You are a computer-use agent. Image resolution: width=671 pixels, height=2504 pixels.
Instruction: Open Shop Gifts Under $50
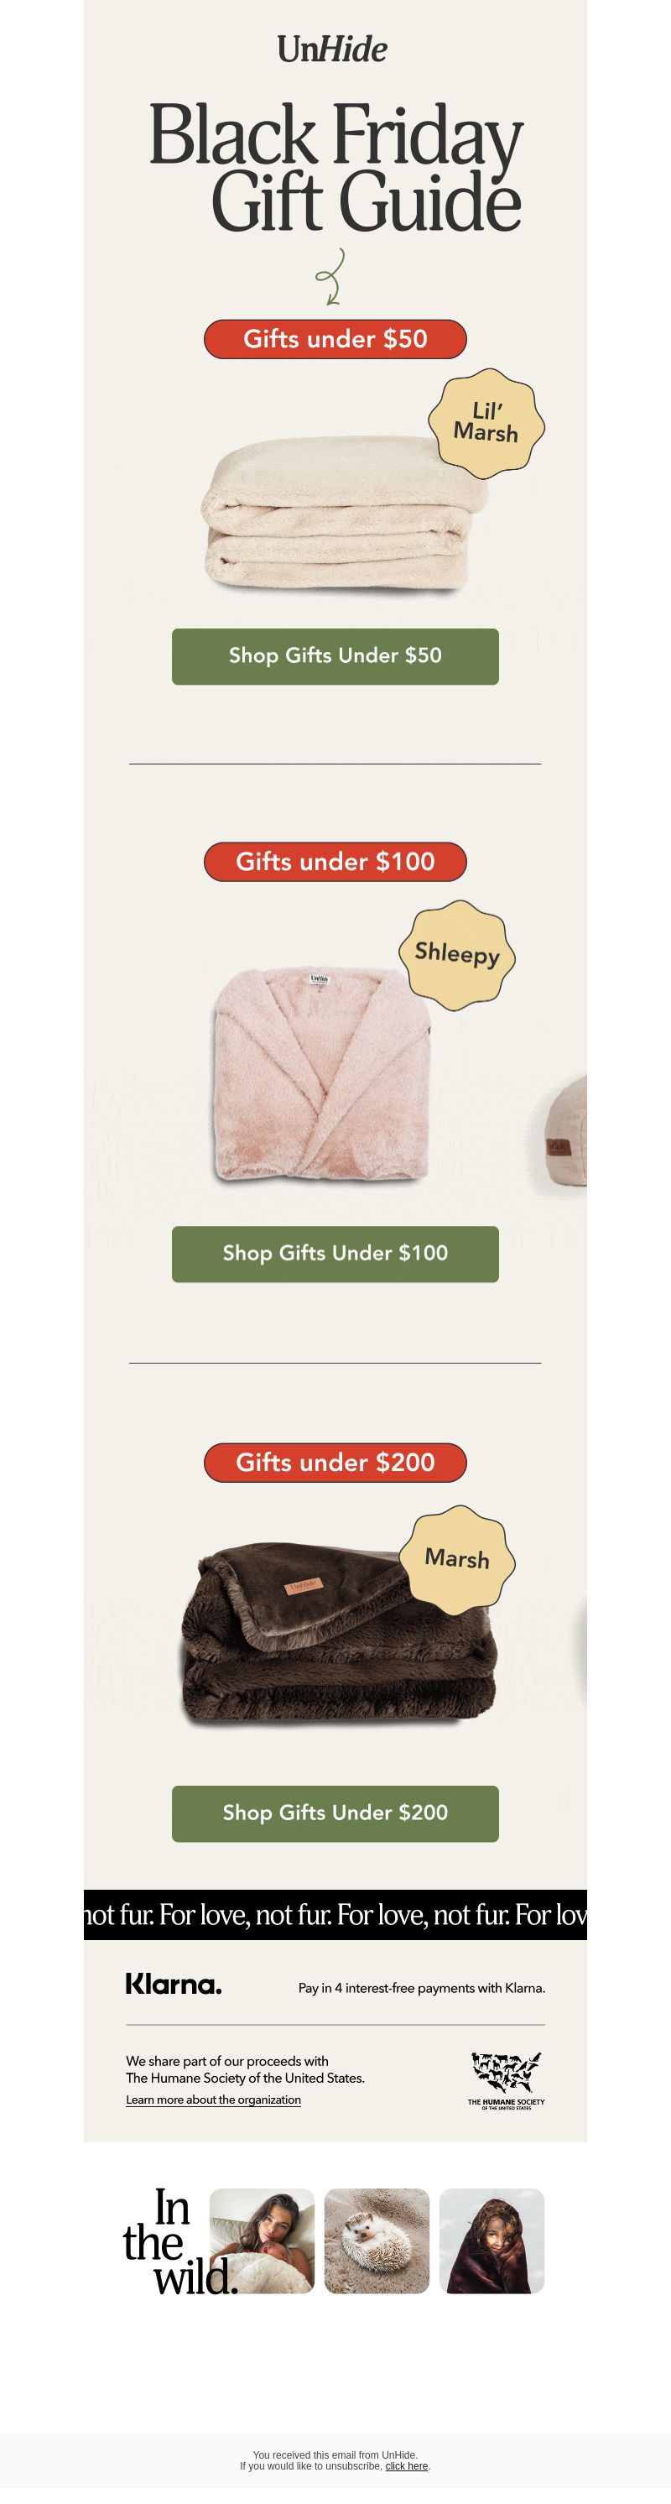(x=335, y=656)
